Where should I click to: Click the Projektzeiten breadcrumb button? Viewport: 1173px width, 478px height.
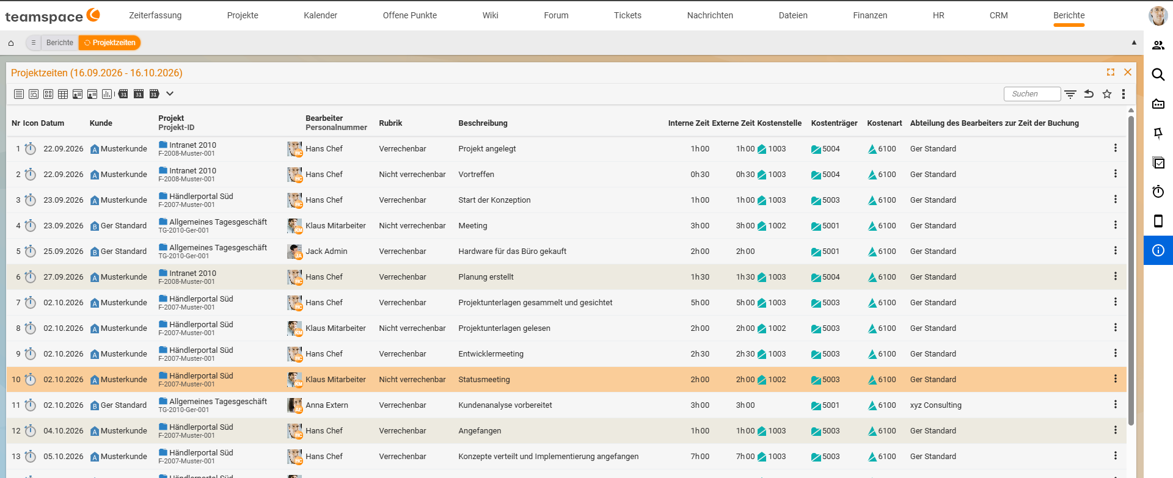pyautogui.click(x=110, y=43)
